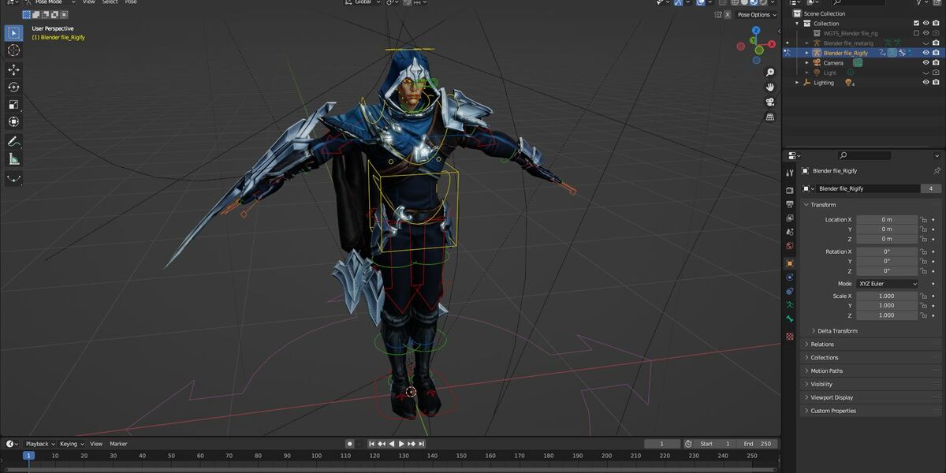Toggle render visibility of Blender file_Rigify
946x473 pixels.
[x=936, y=53]
